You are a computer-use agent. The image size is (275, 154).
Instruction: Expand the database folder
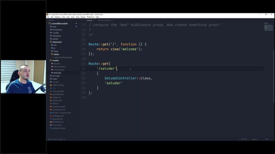[55, 36]
